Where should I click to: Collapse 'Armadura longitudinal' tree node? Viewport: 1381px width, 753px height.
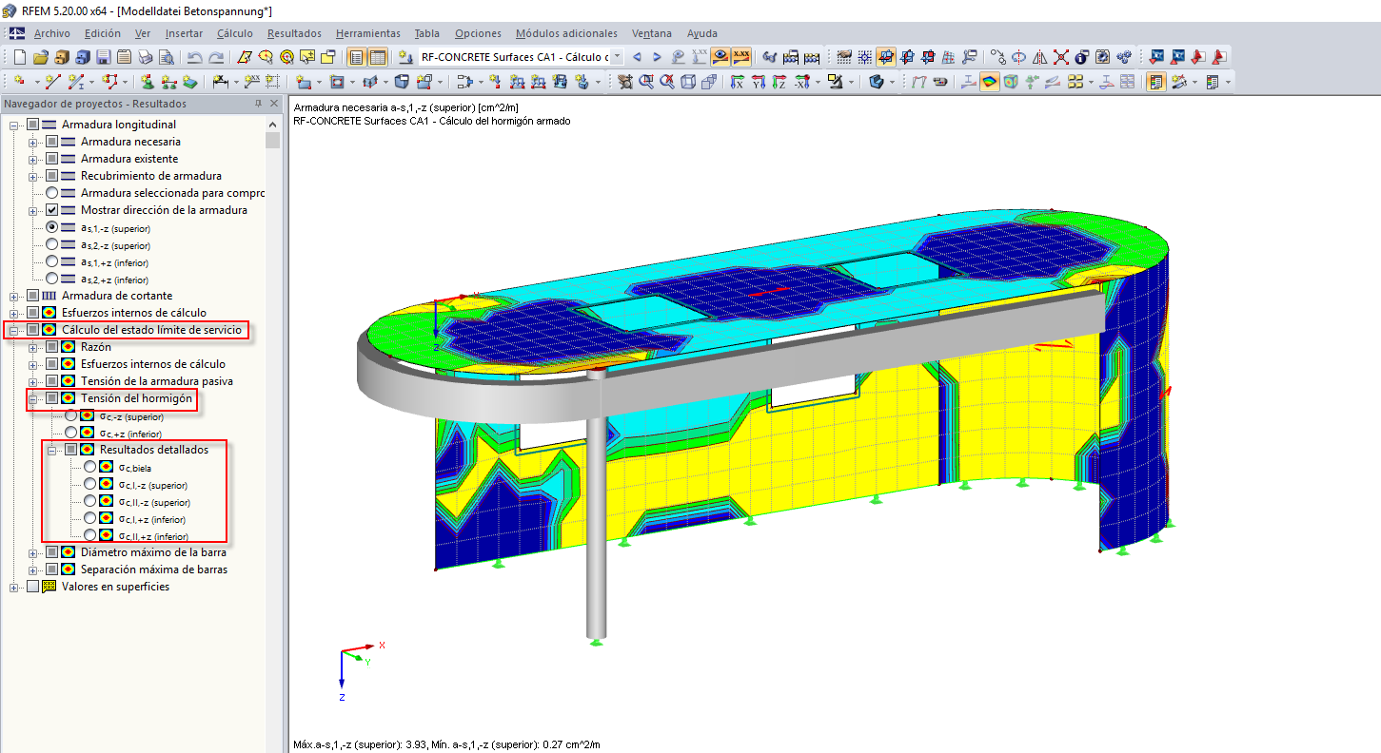(14, 125)
